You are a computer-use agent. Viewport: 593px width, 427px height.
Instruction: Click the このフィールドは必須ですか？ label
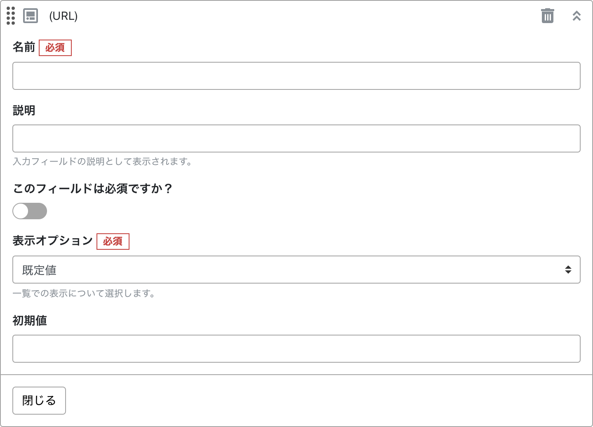[92, 188]
